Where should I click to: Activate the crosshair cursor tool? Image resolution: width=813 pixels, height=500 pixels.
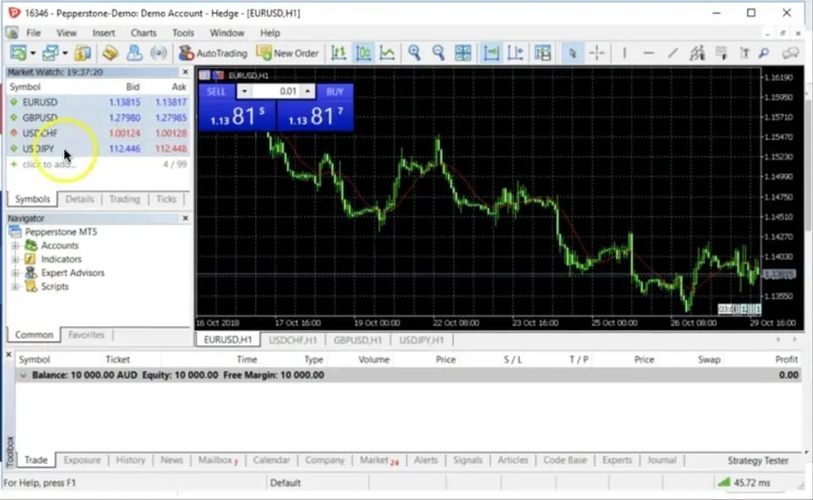tap(597, 53)
